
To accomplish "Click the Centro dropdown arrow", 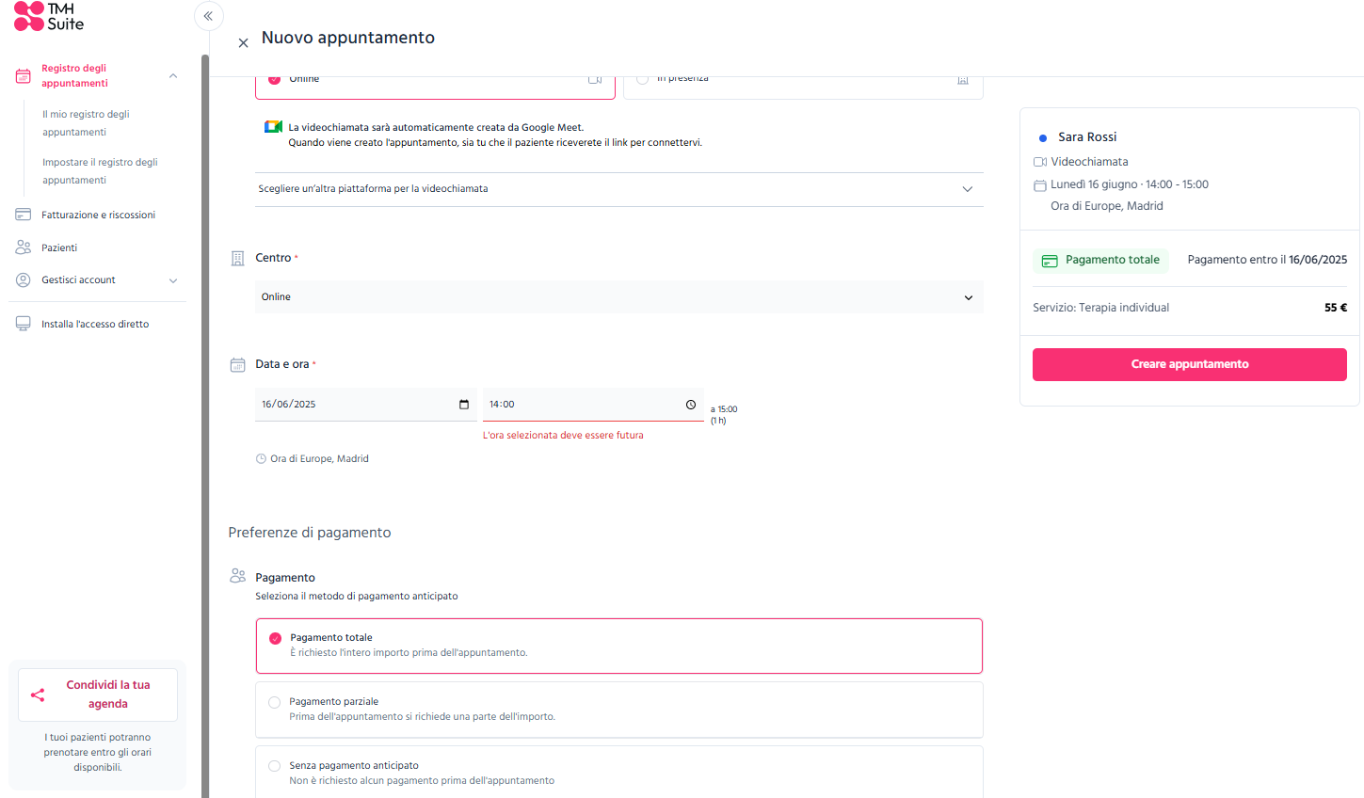I will [x=969, y=298].
